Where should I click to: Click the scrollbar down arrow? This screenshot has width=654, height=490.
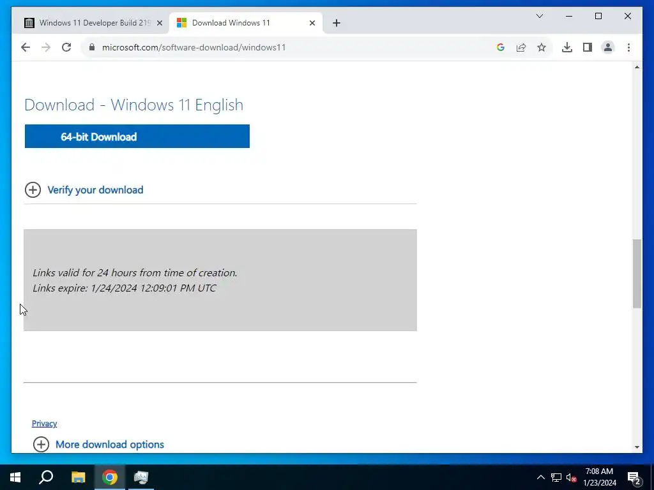(x=637, y=447)
